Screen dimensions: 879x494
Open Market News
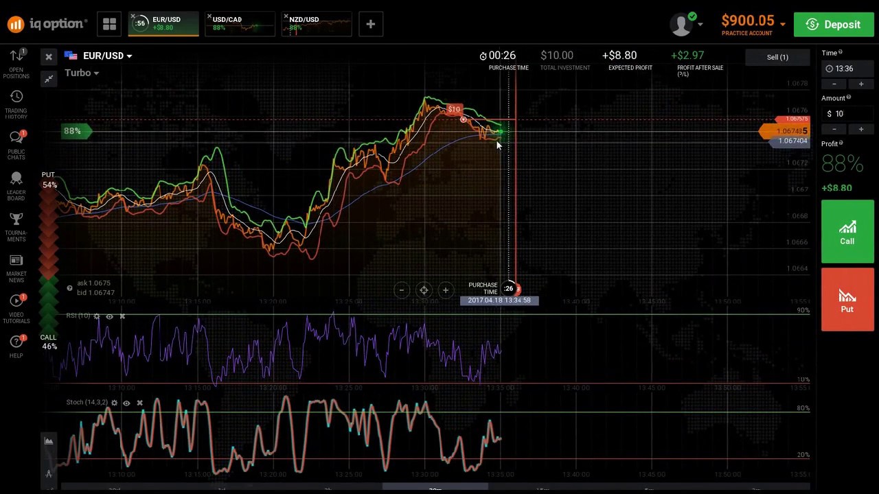(16, 268)
